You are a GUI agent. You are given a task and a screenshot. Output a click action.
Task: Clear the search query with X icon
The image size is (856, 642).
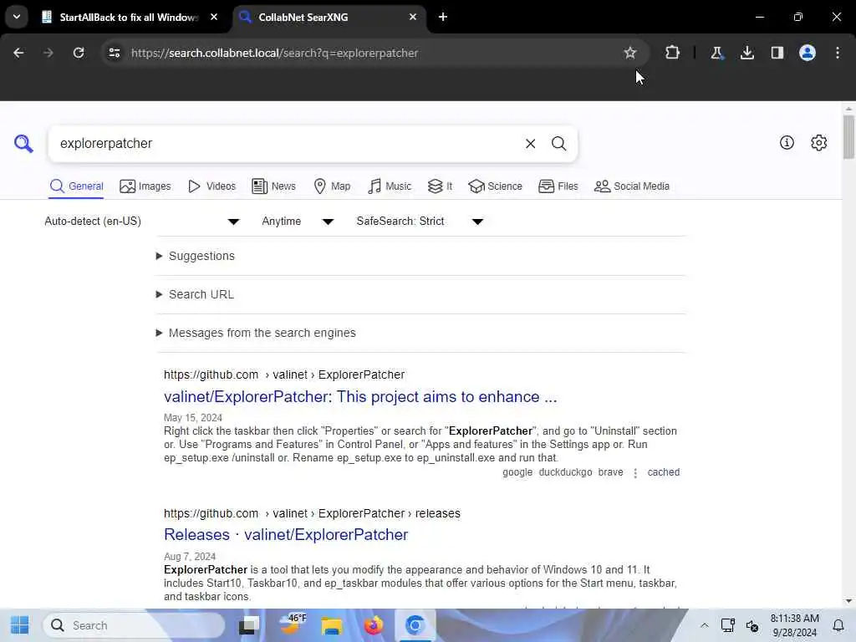[530, 144]
